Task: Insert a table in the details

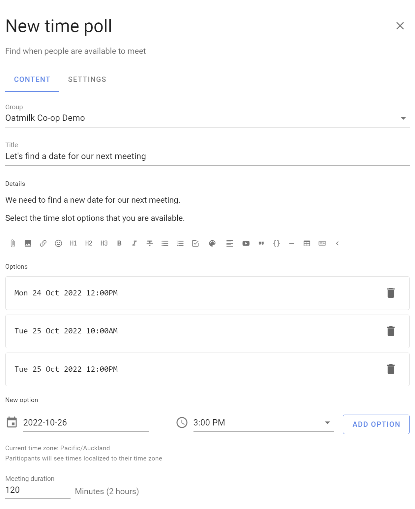Action: [x=307, y=243]
